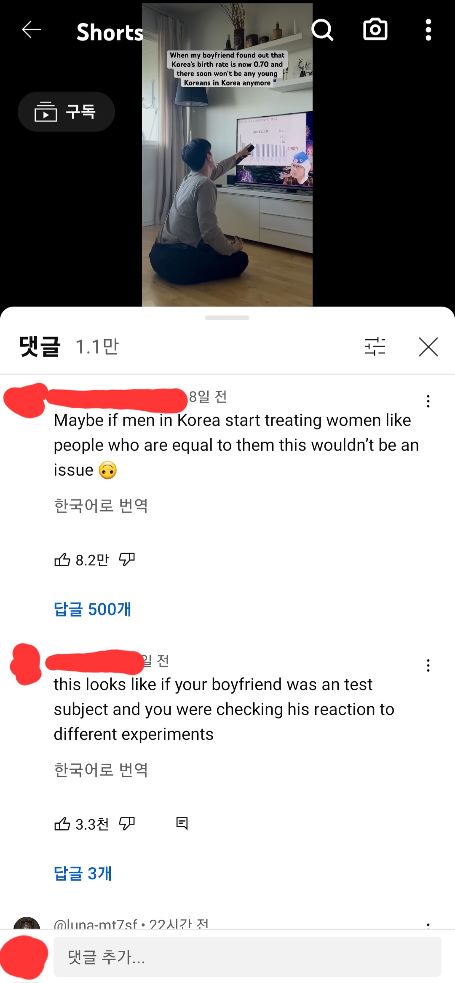Dislike the comment about men in Korea

click(127, 560)
